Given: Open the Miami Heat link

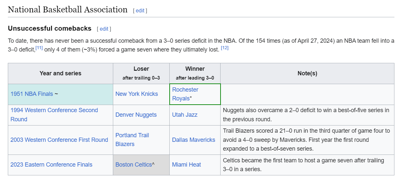Looking at the screenshot, I should click(x=187, y=165).
